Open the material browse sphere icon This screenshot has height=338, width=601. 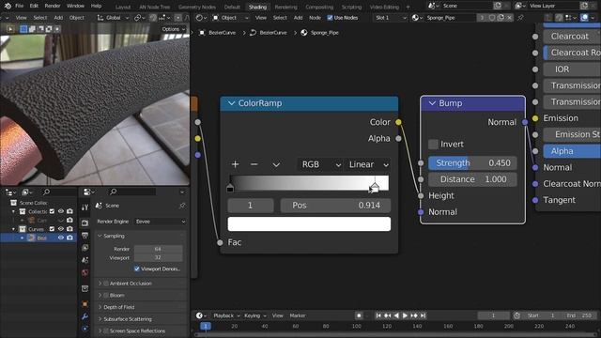pyautogui.click(x=417, y=18)
